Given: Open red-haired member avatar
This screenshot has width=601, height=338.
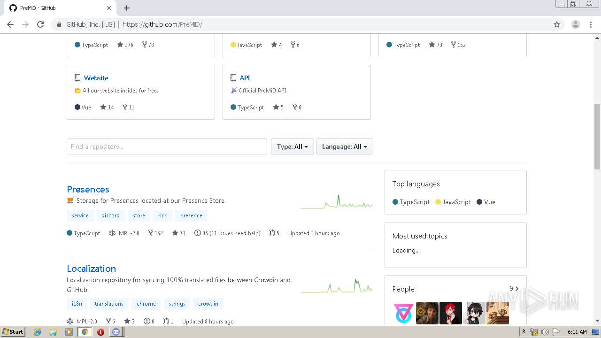Looking at the screenshot, I should (x=451, y=313).
